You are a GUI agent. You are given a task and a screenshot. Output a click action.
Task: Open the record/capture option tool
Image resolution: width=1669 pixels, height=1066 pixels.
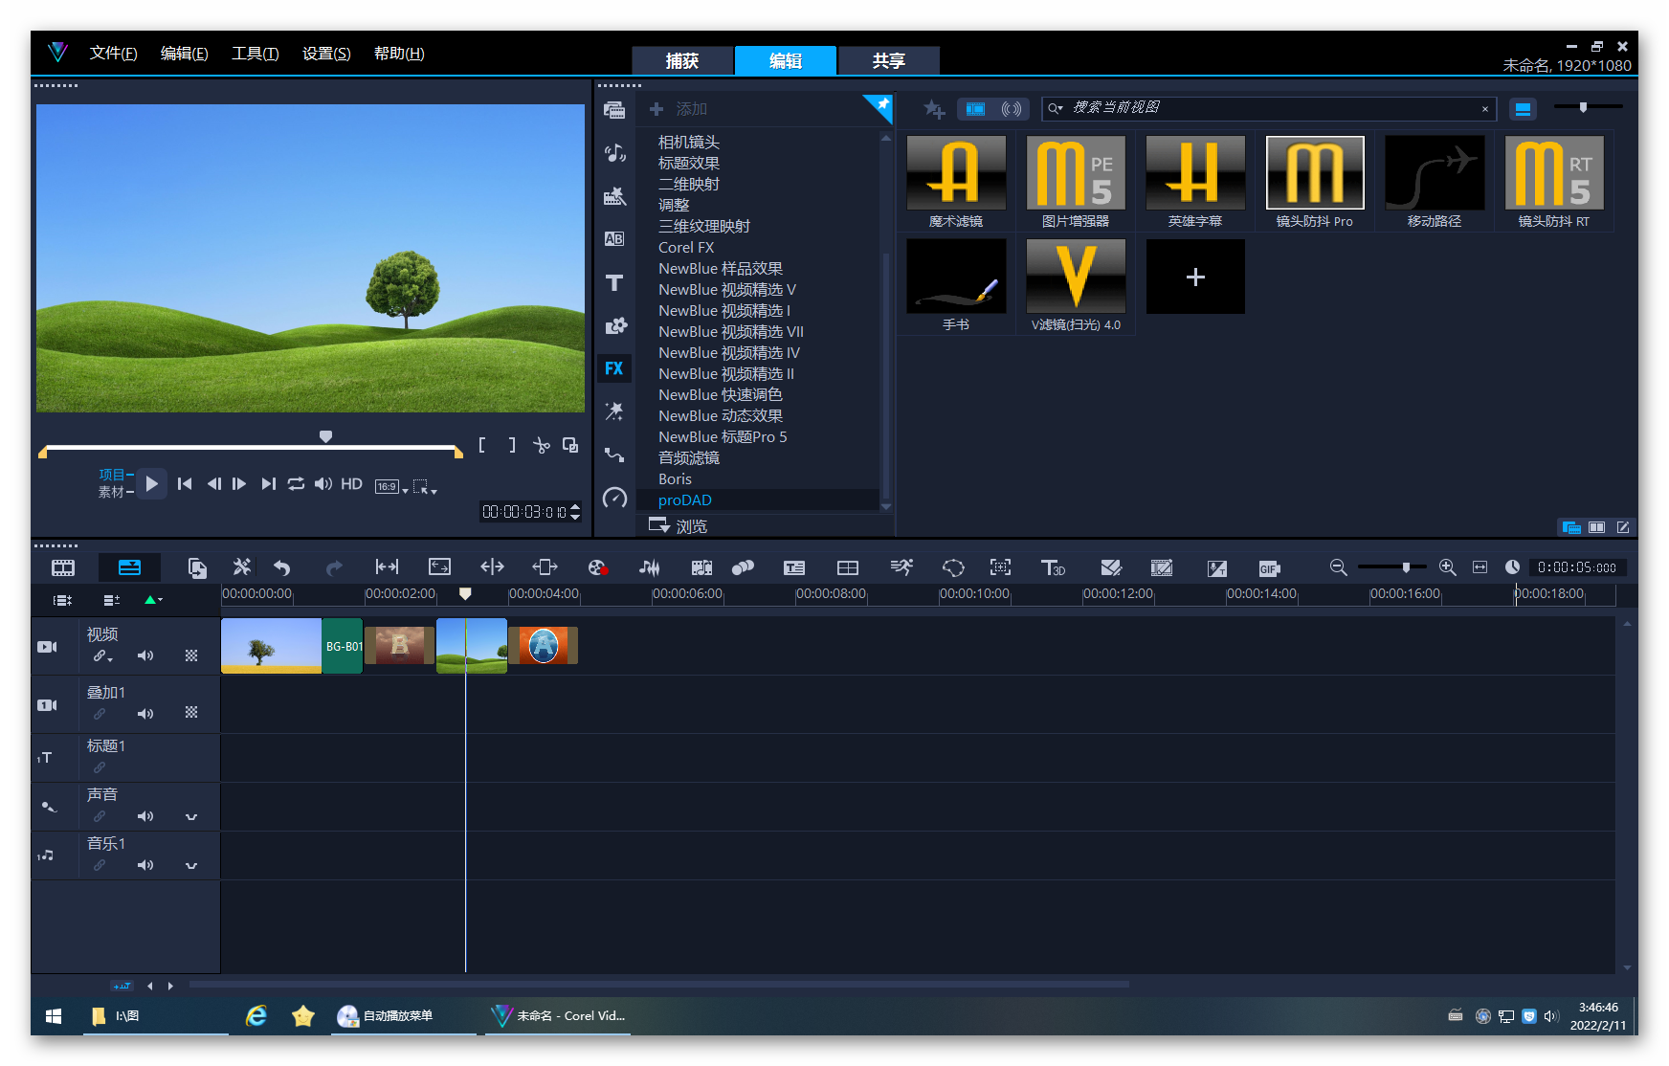pyautogui.click(x=597, y=567)
